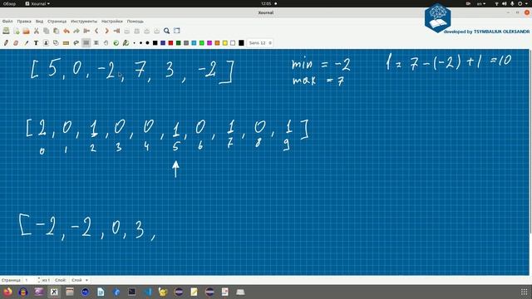The image size is (532, 299).
Task: Select the Vertical Space tool
Action: (96, 43)
